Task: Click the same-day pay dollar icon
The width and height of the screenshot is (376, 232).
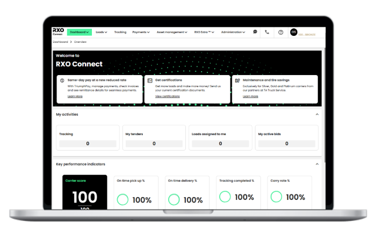Action: (x=62, y=80)
